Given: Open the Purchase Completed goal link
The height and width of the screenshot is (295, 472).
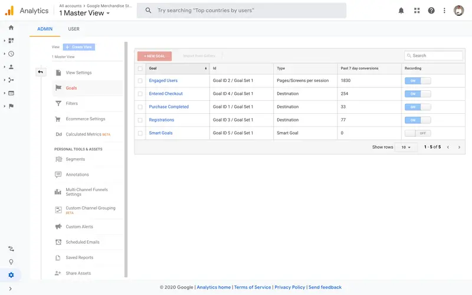Looking at the screenshot, I should pos(169,107).
